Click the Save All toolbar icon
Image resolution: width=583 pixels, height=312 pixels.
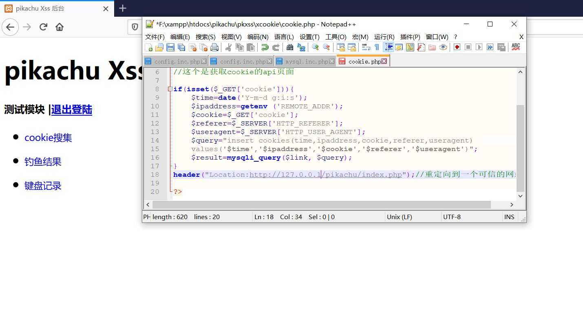coord(181,47)
